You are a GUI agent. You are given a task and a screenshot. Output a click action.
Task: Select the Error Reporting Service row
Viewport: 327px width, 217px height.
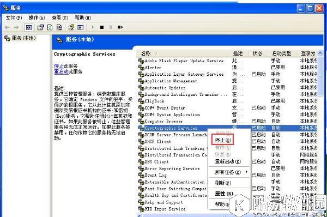(227, 168)
